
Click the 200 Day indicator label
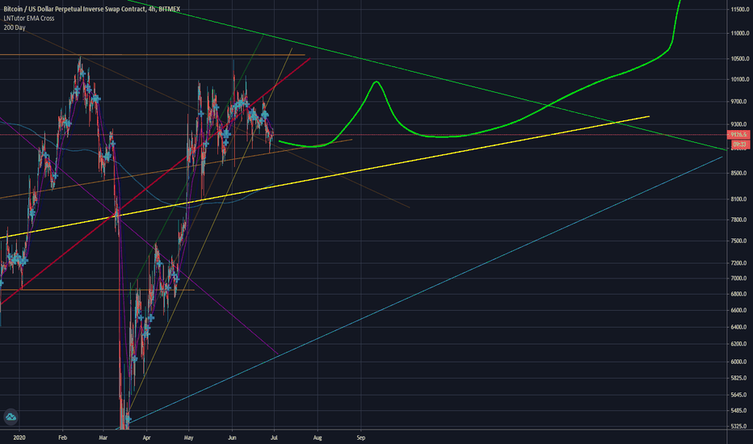click(x=15, y=27)
